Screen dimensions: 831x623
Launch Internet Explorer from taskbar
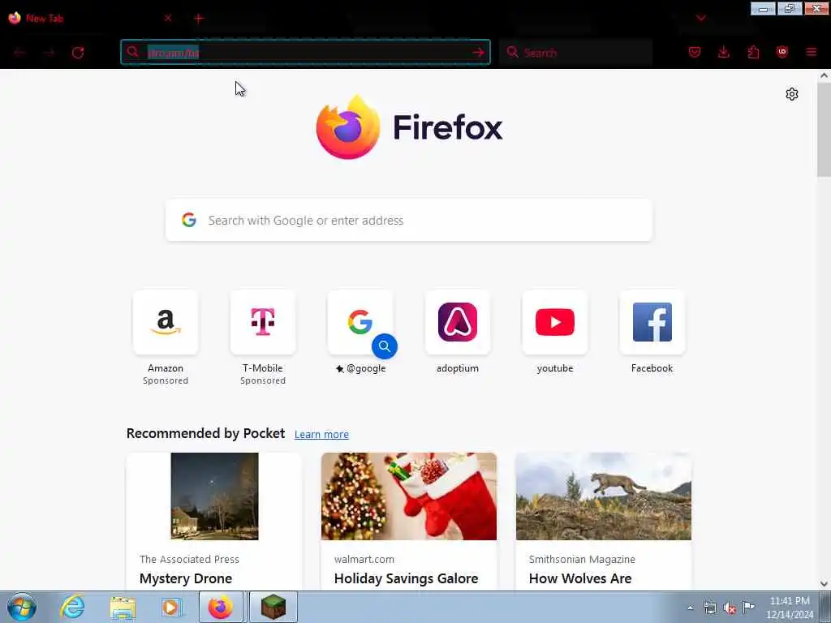pyautogui.click(x=72, y=607)
